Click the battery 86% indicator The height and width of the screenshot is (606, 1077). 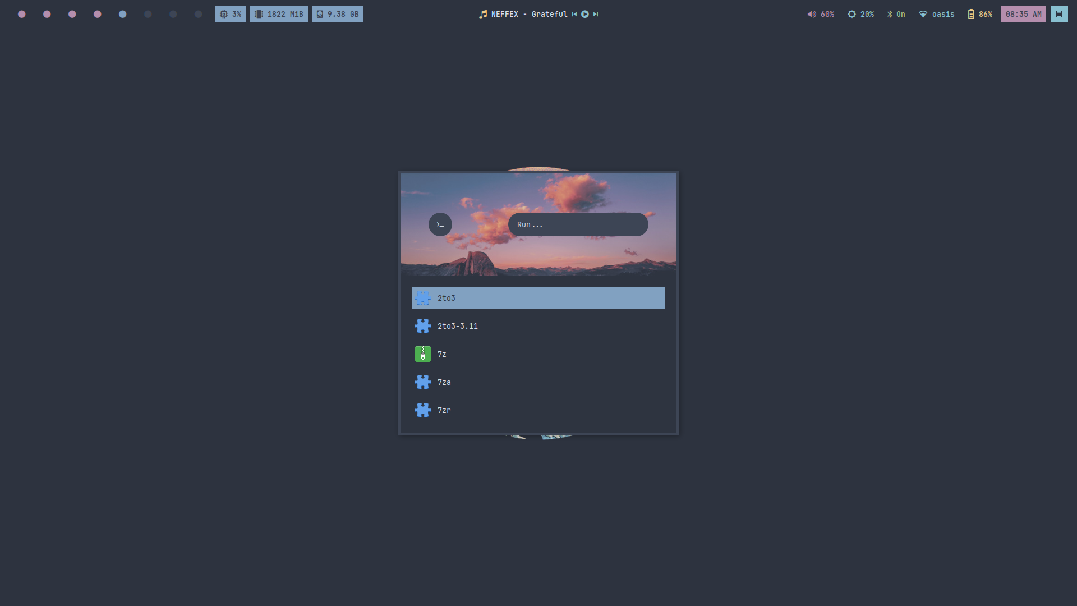979,14
